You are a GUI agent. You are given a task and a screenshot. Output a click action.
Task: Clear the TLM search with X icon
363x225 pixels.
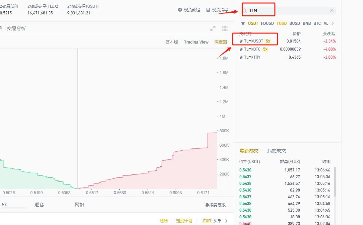coord(331,10)
